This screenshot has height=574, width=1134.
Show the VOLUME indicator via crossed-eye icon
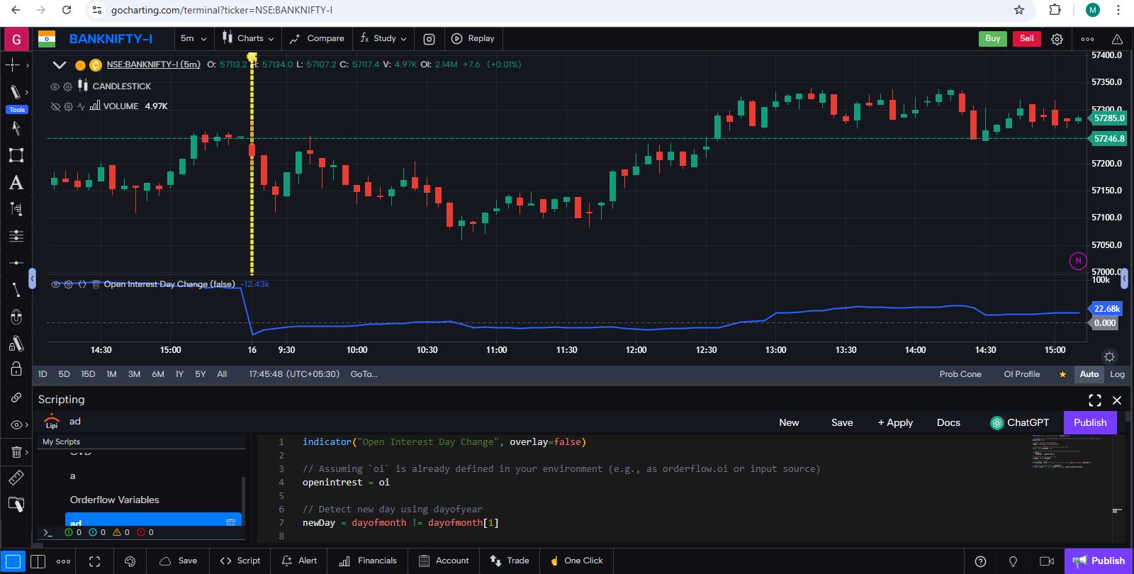pos(55,106)
